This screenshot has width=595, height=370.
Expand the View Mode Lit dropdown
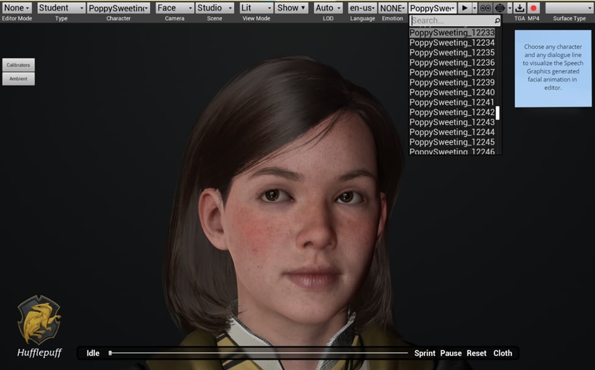click(x=256, y=8)
